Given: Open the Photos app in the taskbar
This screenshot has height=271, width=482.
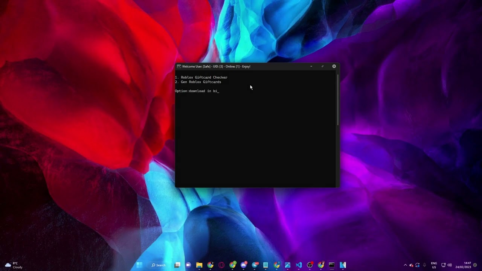Looking at the screenshot, I should click(288, 265).
